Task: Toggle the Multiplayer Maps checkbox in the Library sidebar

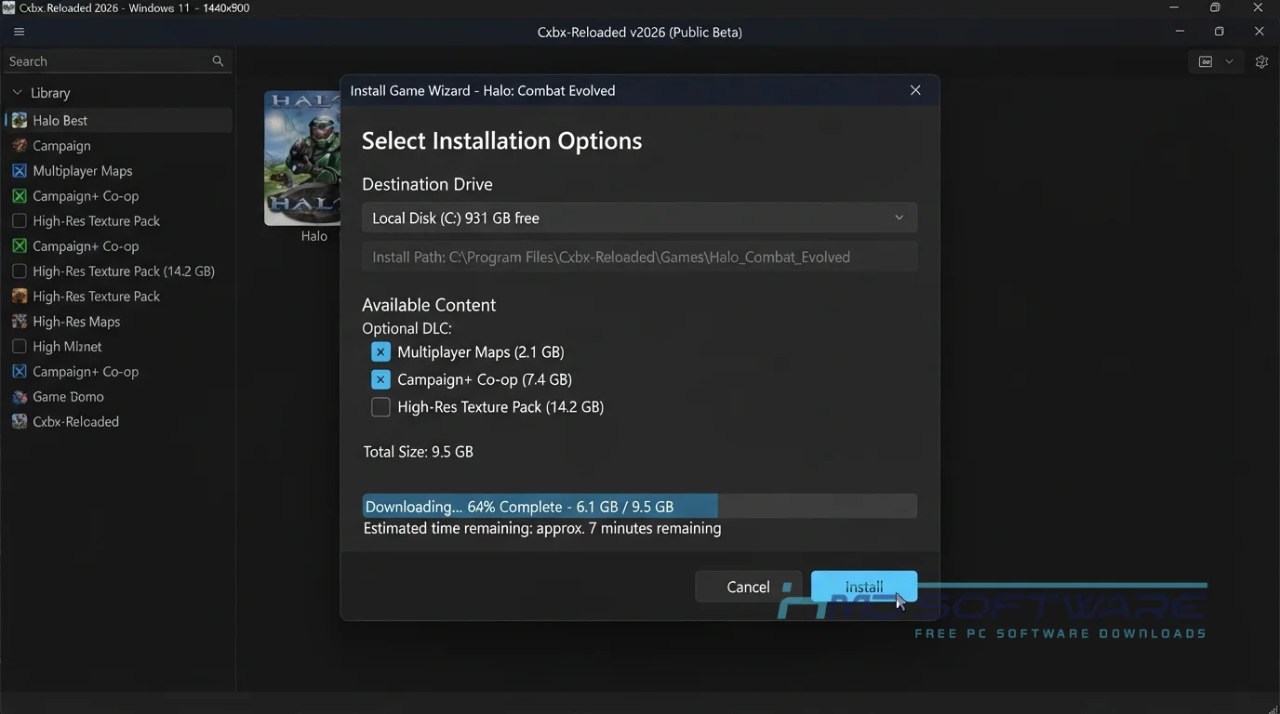Action: [x=20, y=171]
